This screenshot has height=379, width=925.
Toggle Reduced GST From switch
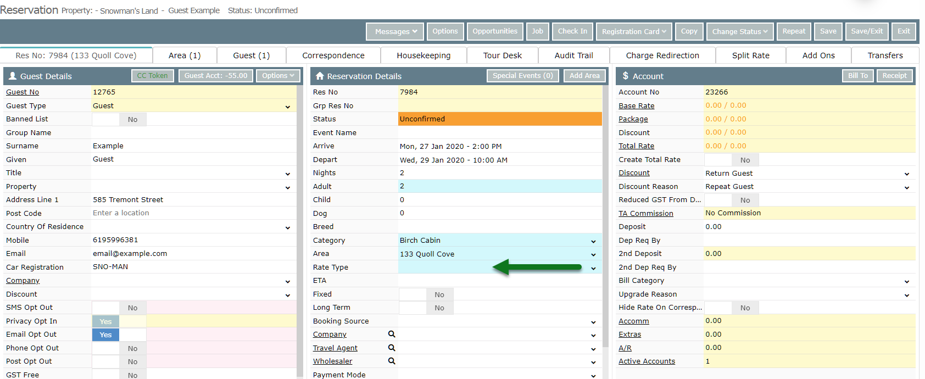[x=732, y=200]
